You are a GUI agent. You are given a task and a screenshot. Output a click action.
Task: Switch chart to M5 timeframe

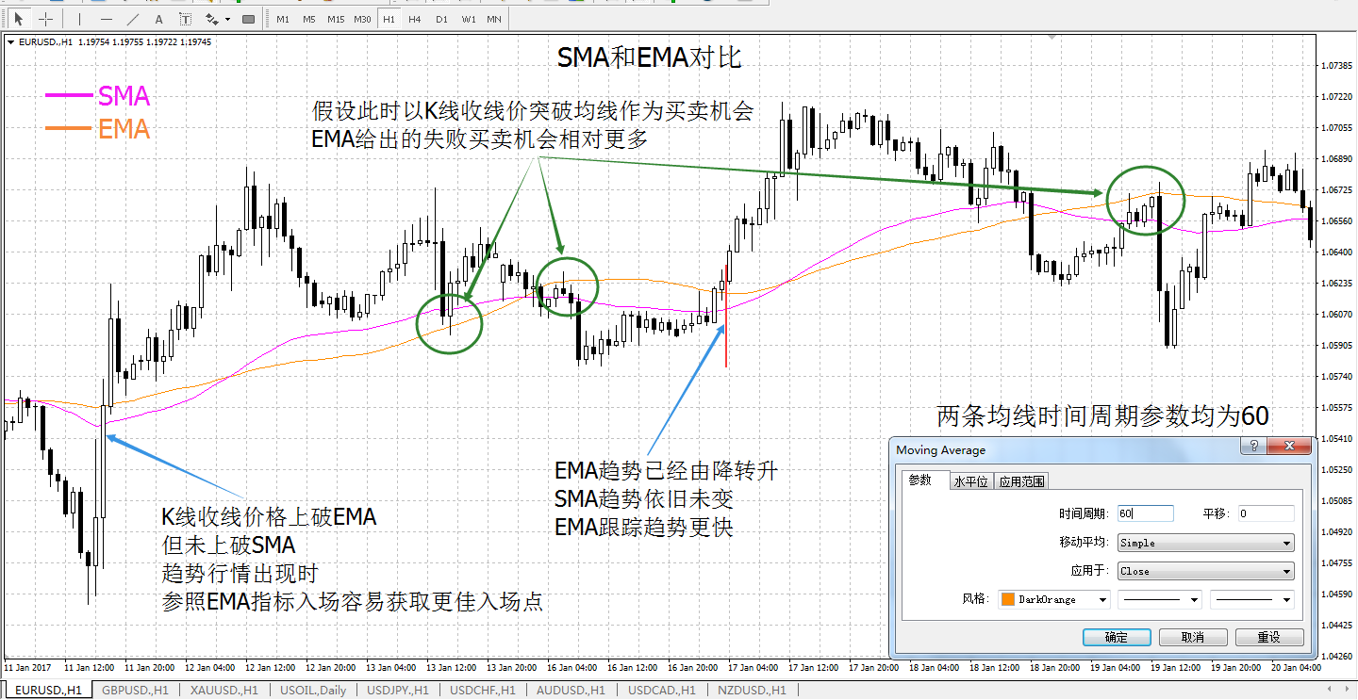pos(309,19)
